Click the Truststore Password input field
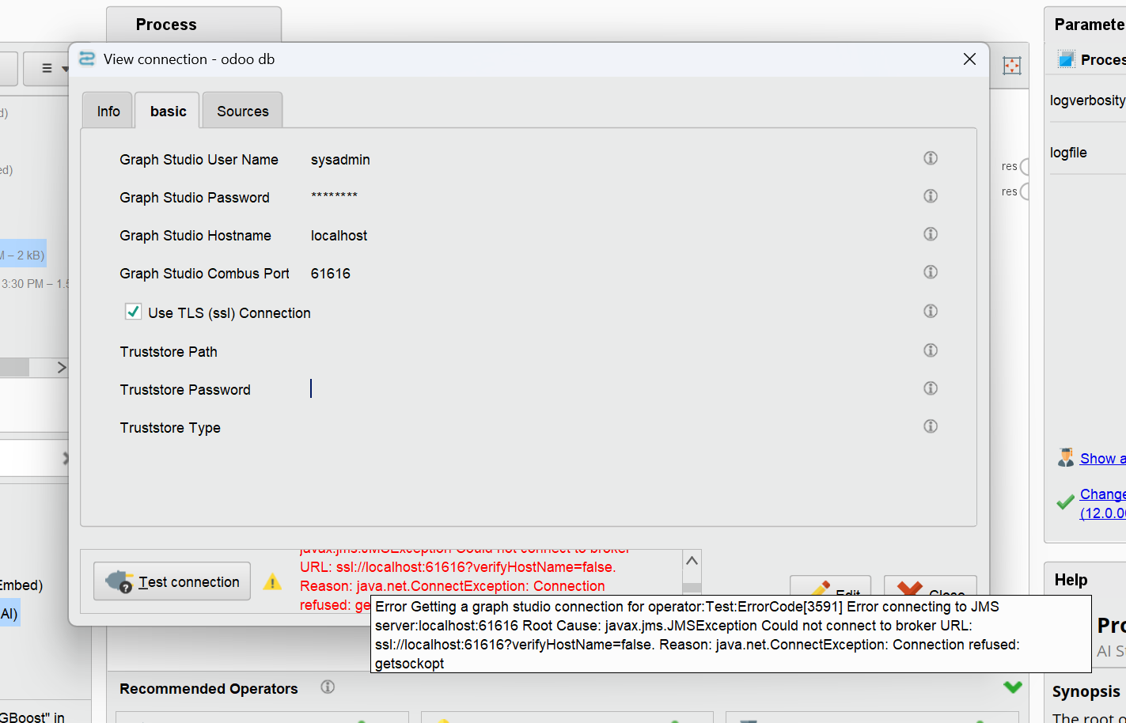 609,388
